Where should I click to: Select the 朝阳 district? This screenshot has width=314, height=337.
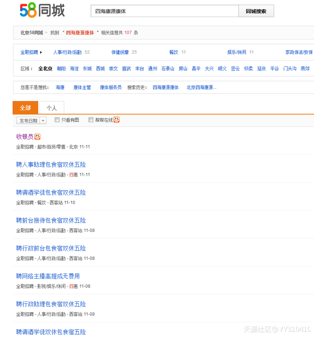pos(61,68)
